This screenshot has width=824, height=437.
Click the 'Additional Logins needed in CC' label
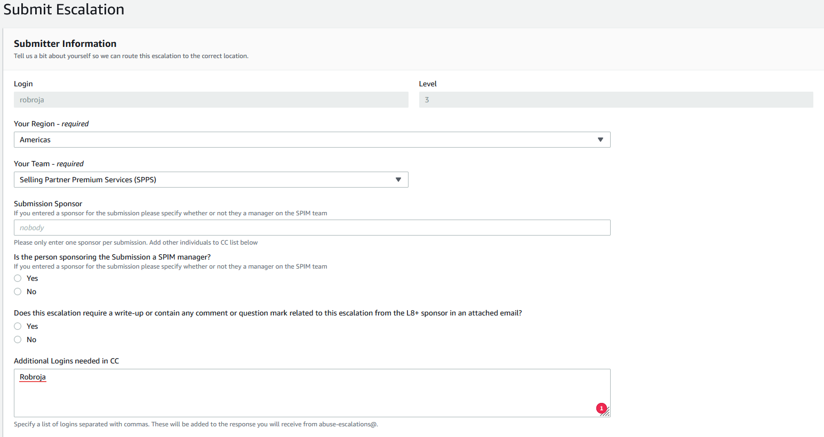pyautogui.click(x=66, y=361)
